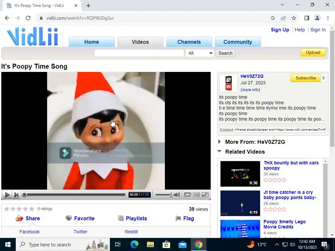Play the video with the play button
335x251 pixels.
7,195
